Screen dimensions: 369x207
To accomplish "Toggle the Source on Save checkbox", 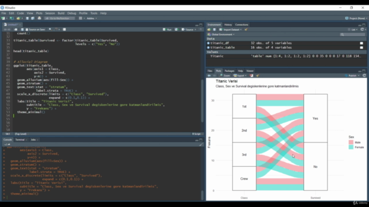I will click(27, 29).
